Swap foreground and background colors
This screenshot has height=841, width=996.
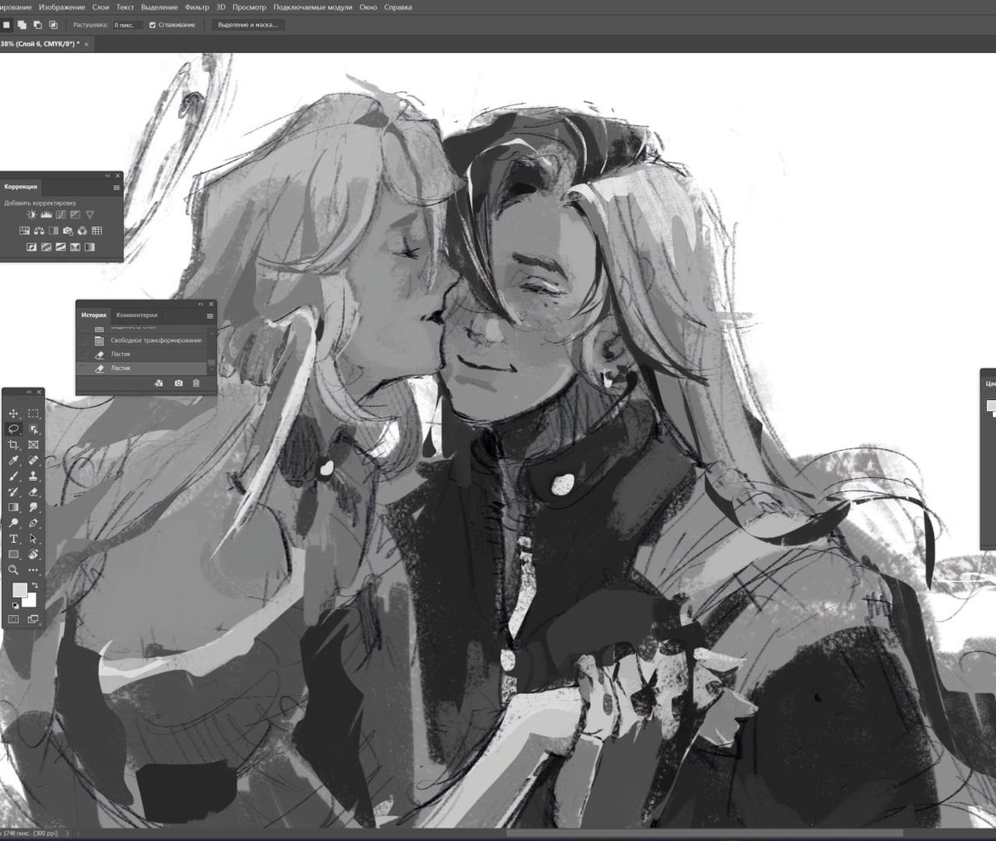coord(35,585)
